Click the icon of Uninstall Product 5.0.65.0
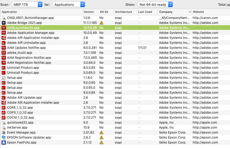This screenshot has height=148, width=230. [x=4, y=73]
